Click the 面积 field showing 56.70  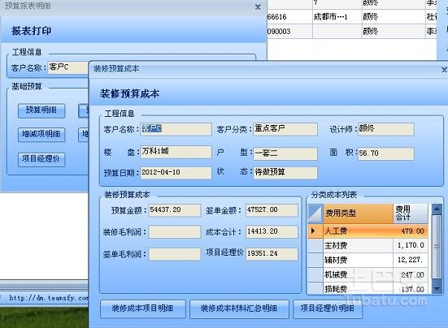(385, 153)
